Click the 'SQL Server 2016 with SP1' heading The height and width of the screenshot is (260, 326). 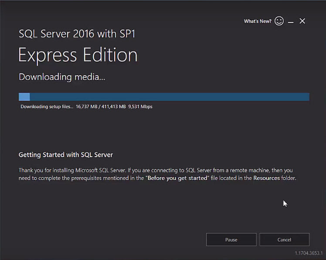pos(77,34)
